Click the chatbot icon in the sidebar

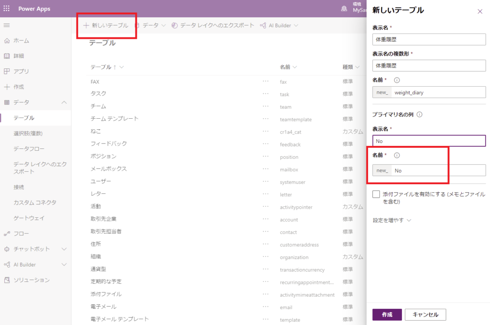[x=7, y=249]
